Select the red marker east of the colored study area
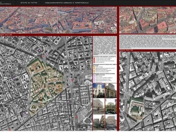Screen dimensions: 176x132 72,80
